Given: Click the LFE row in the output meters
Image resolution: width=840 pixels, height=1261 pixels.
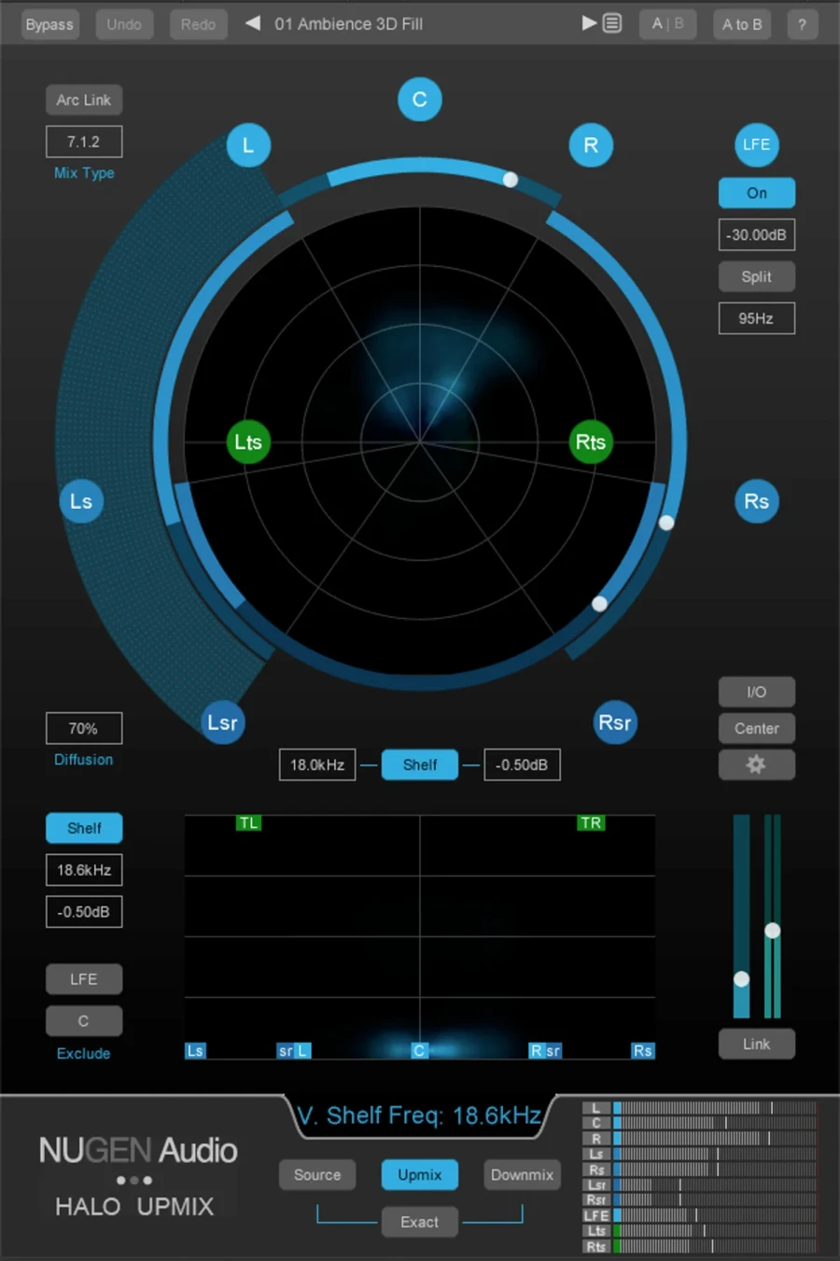Looking at the screenshot, I should pyautogui.click(x=700, y=1215).
